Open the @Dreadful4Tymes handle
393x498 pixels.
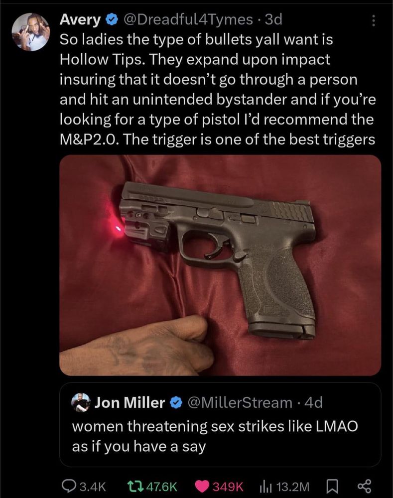point(187,20)
